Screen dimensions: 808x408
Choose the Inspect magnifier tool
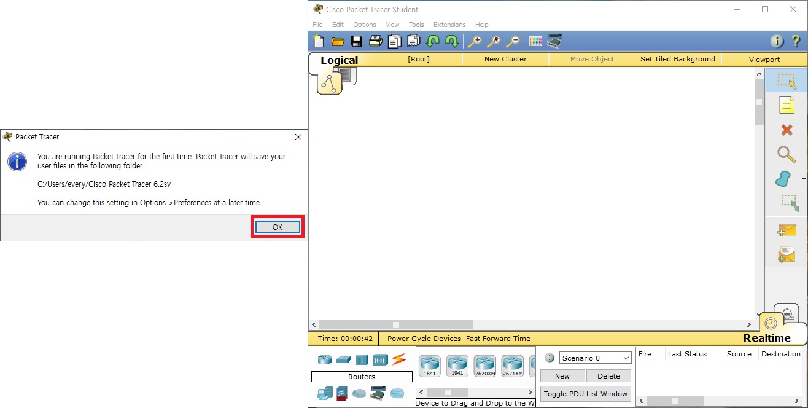tap(787, 154)
